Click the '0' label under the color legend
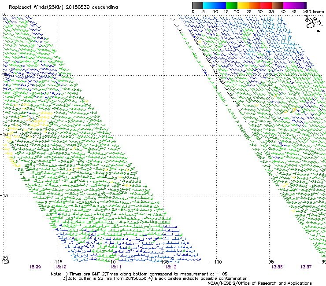The image size is (326, 286). click(x=193, y=12)
